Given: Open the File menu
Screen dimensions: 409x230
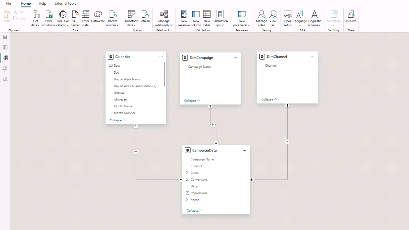Looking at the screenshot, I should 8,3.
